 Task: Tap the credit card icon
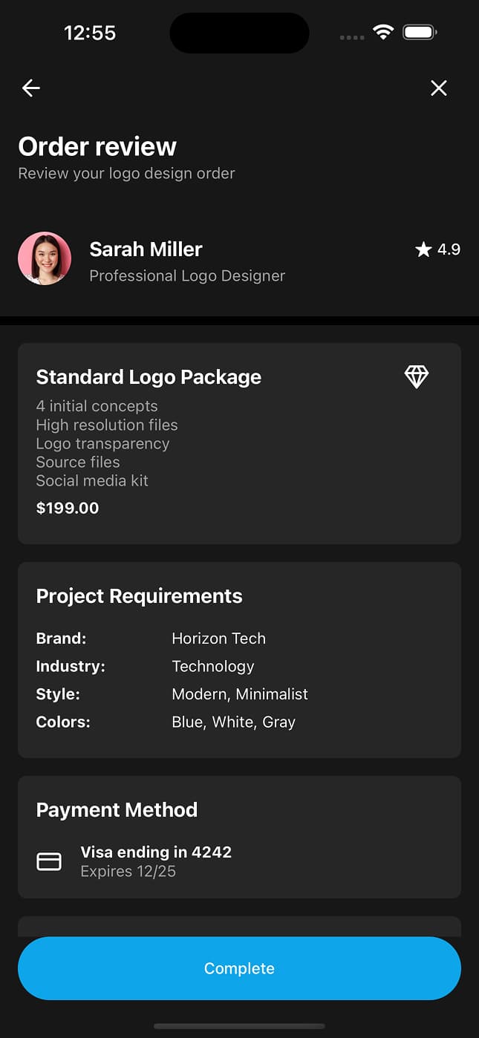tap(49, 861)
